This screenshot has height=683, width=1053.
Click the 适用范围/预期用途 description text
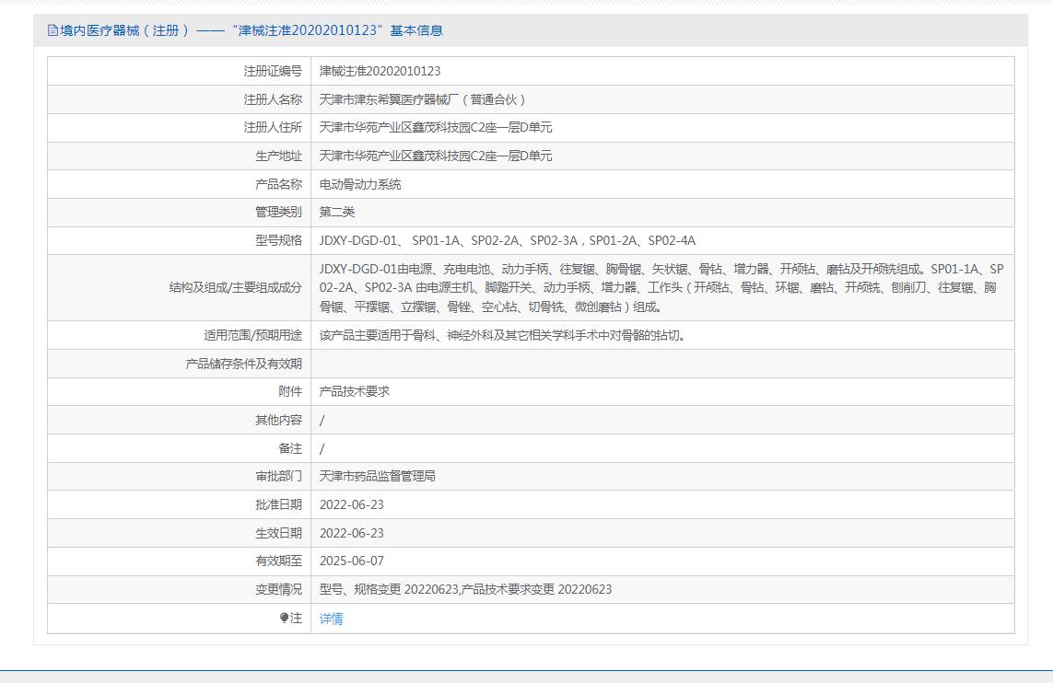point(502,335)
